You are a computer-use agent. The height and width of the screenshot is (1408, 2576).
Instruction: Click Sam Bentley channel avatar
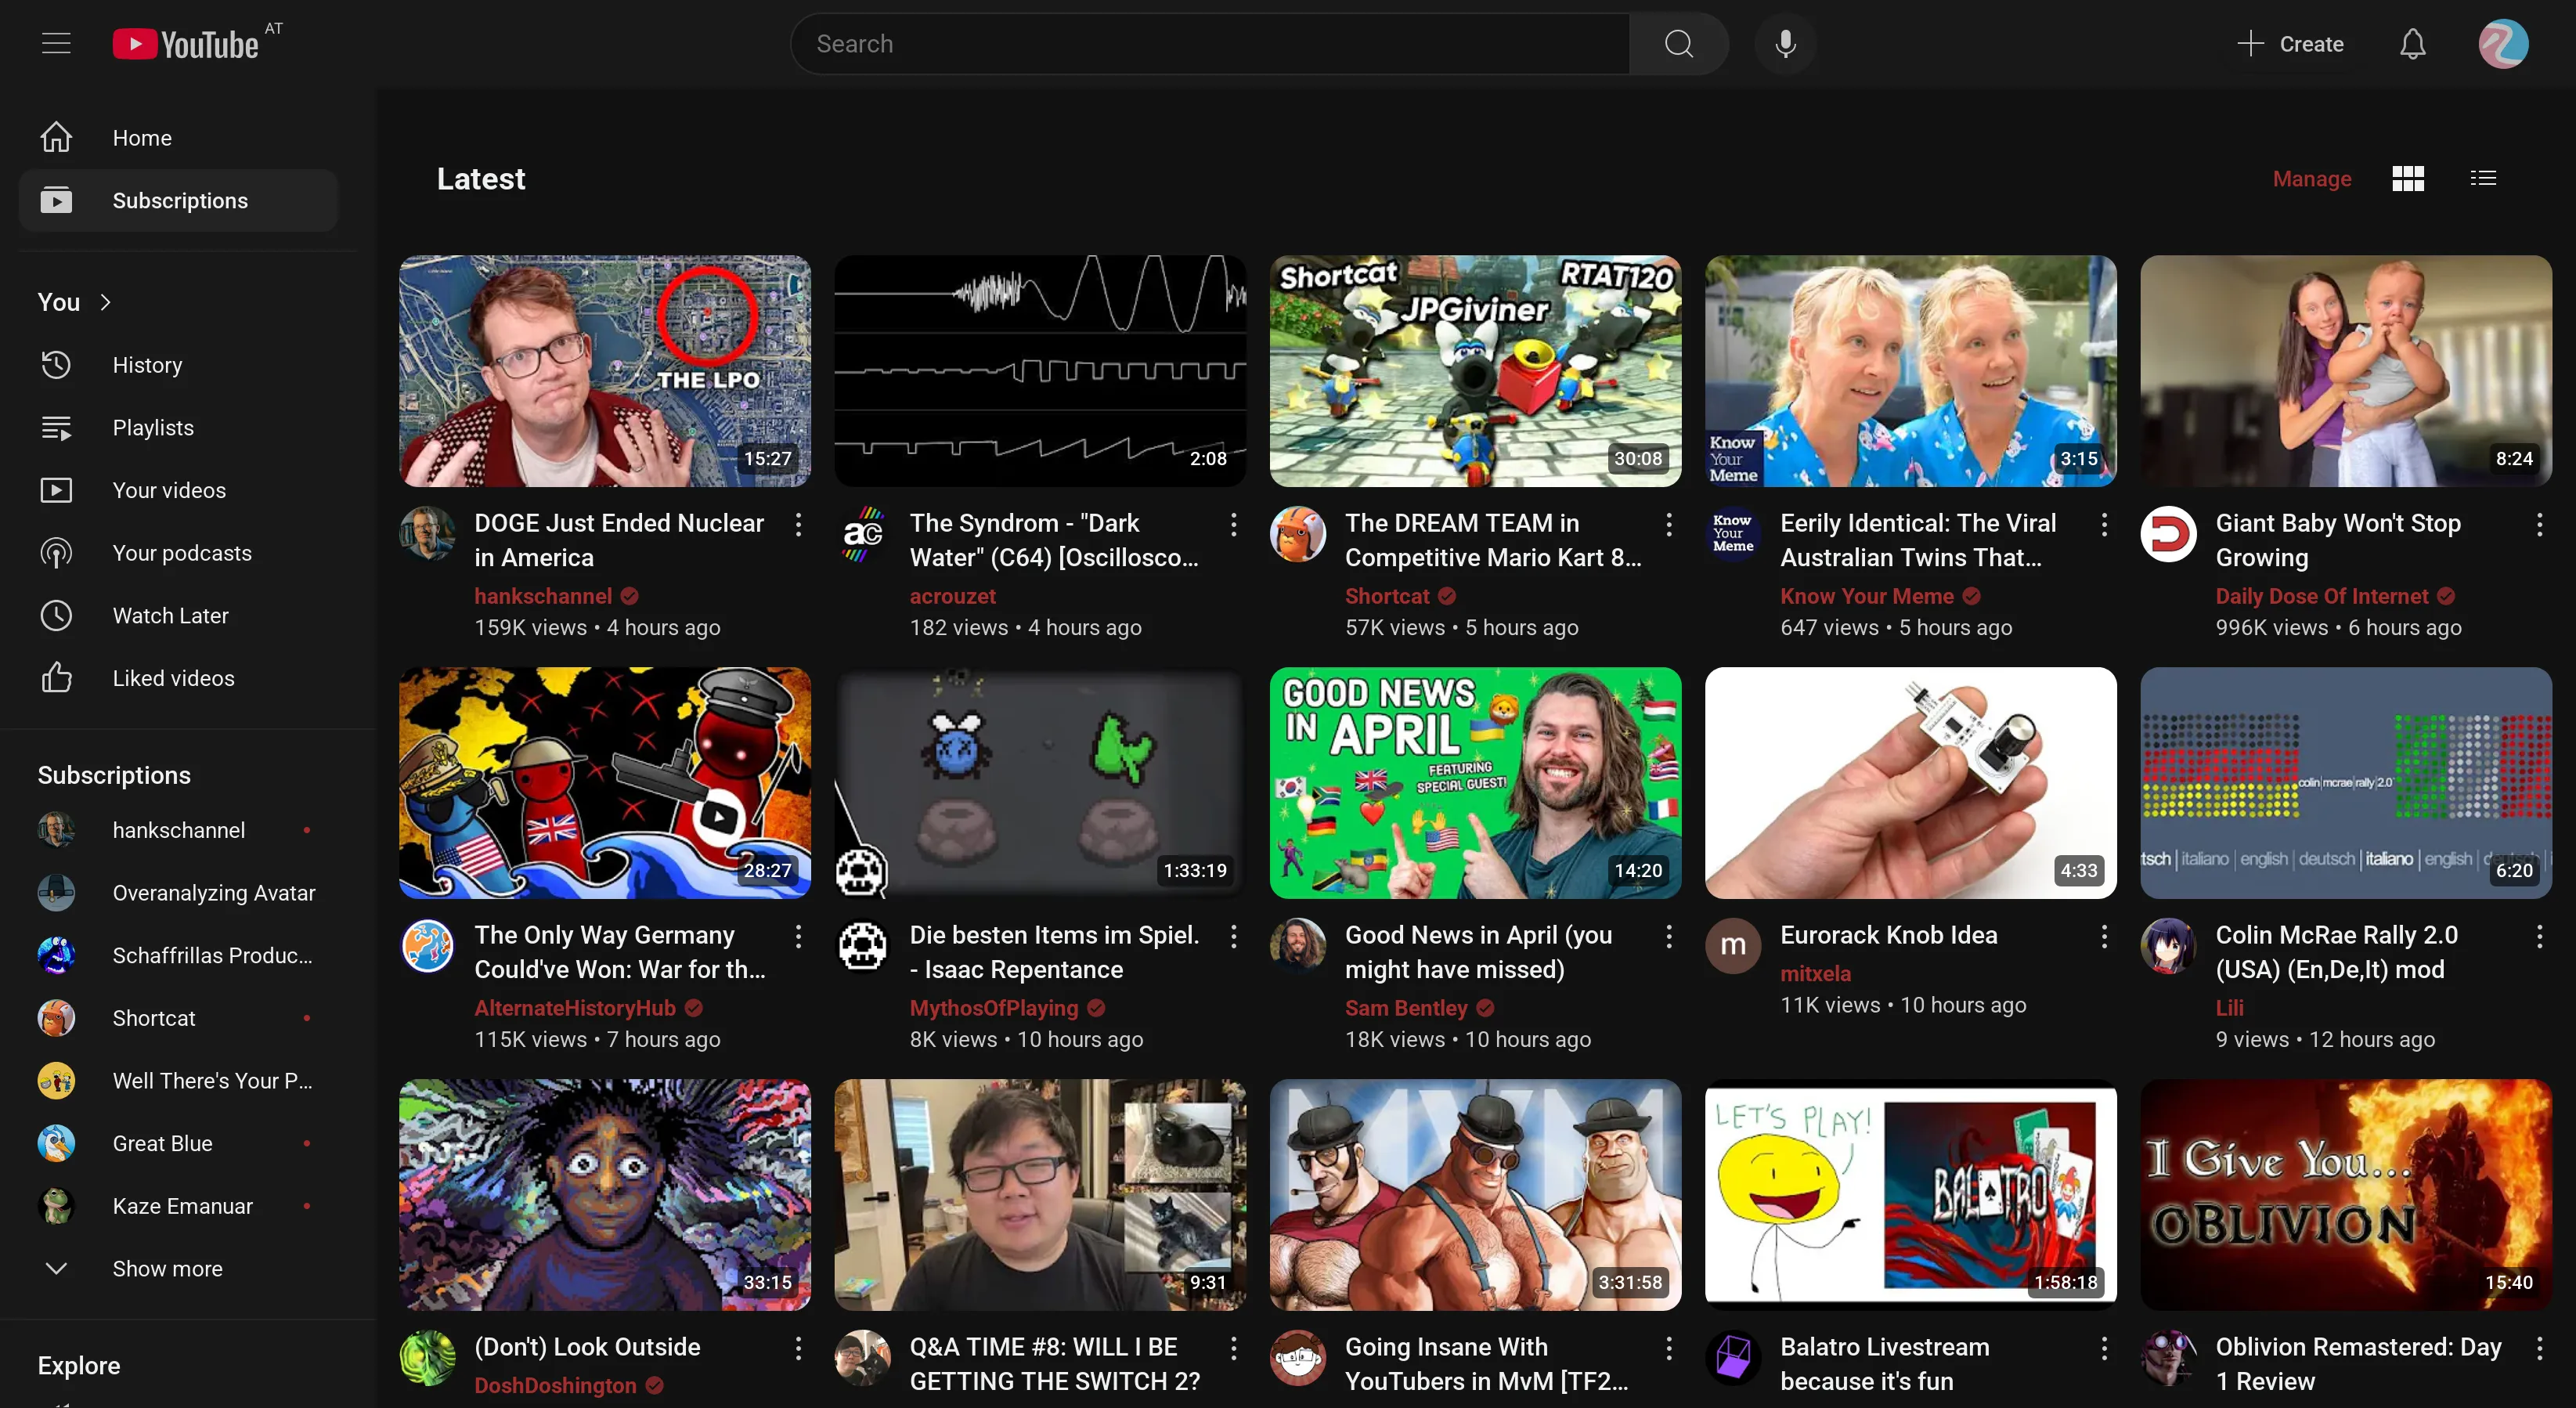pyautogui.click(x=1298, y=946)
